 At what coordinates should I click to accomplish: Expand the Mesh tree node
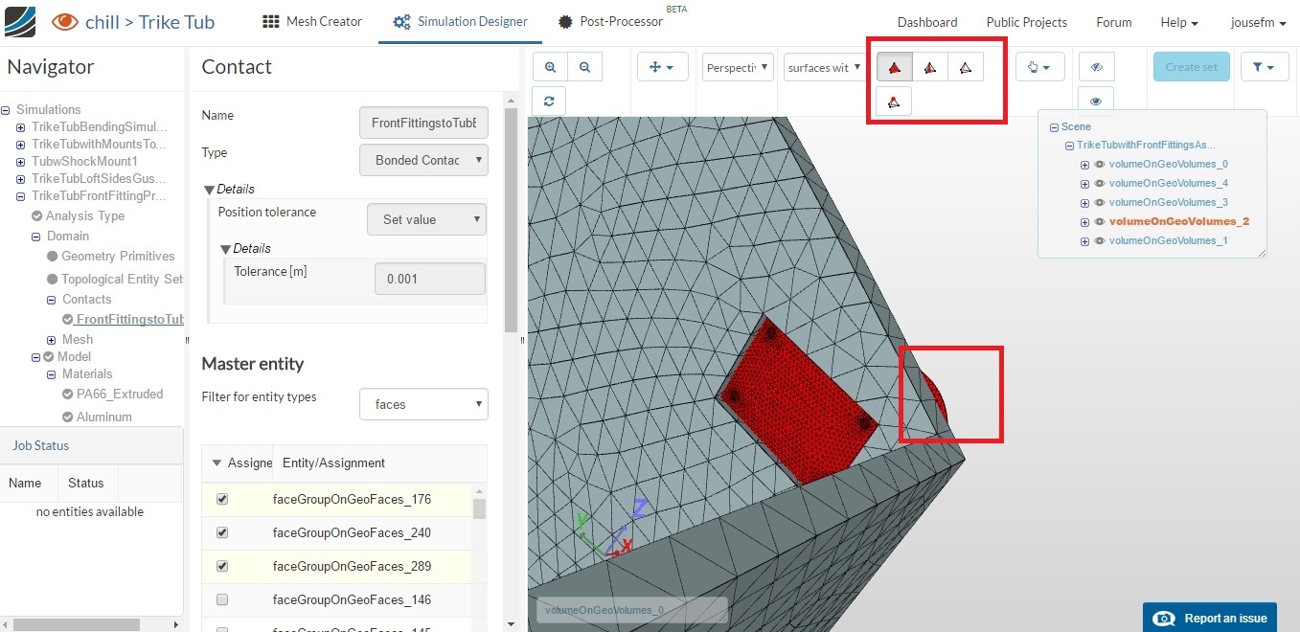point(52,340)
